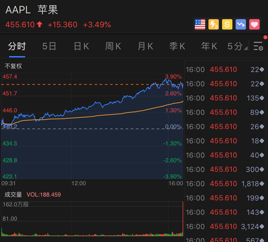
Task: Select the trade row with volume 40
Action: (x=225, y=155)
